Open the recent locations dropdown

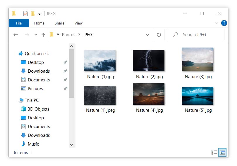[36, 35]
